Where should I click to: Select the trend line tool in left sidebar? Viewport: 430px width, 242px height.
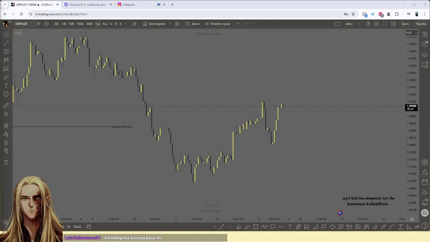pyautogui.click(x=6, y=43)
